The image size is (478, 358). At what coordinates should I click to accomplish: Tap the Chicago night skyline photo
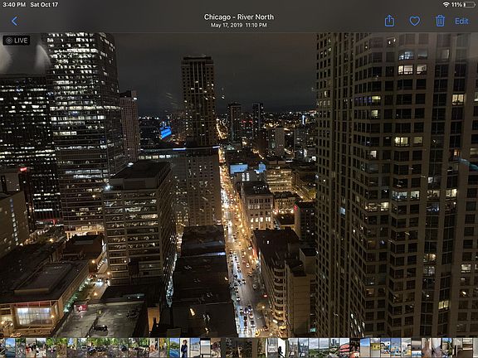tap(239, 185)
